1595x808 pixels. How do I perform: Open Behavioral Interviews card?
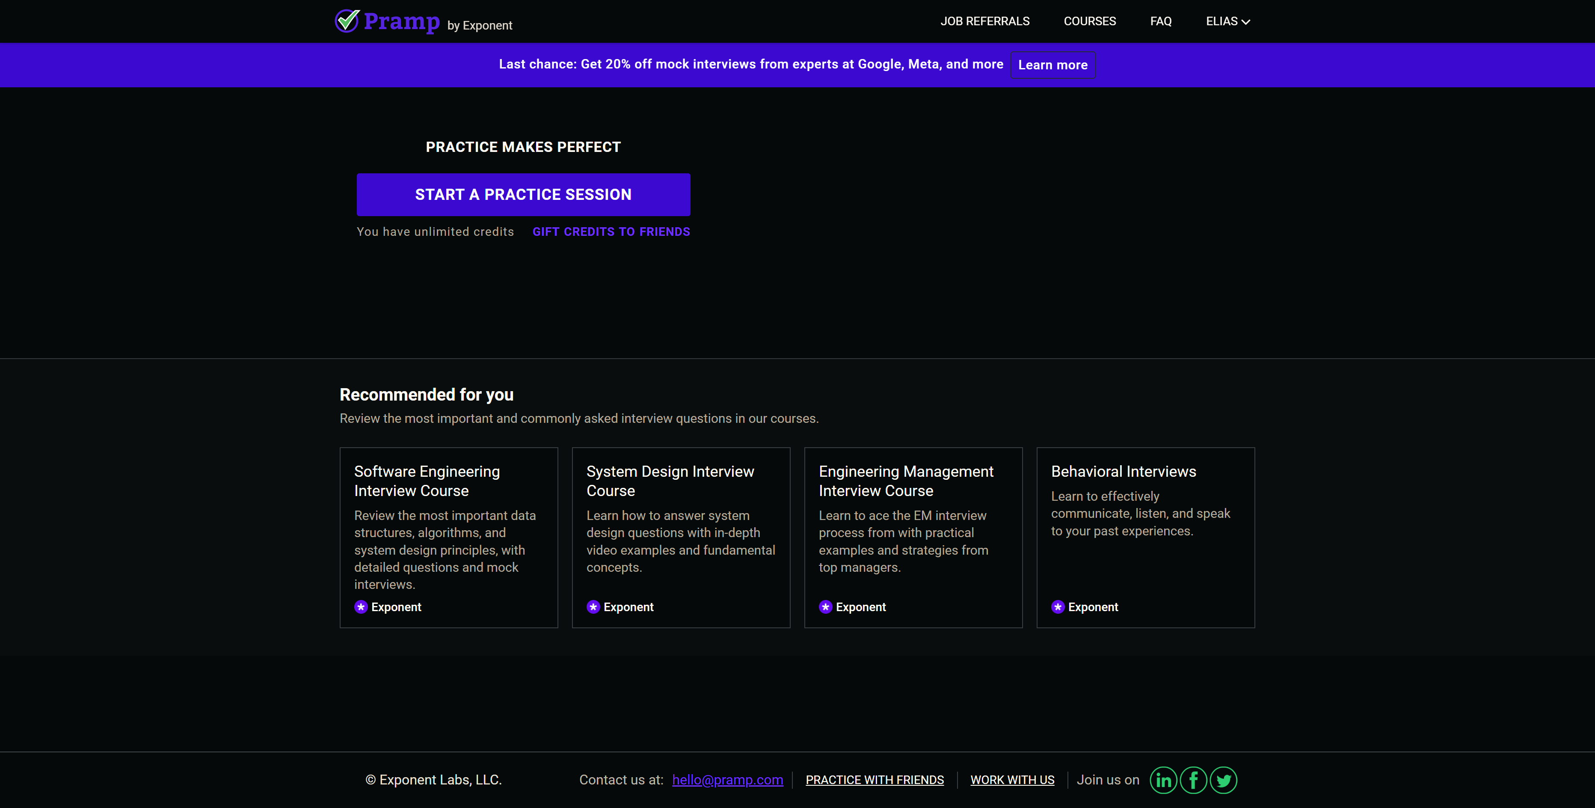[1145, 538]
